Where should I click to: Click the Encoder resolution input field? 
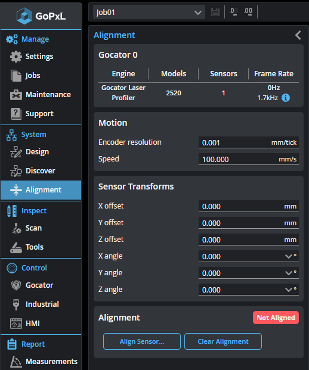(x=249, y=142)
